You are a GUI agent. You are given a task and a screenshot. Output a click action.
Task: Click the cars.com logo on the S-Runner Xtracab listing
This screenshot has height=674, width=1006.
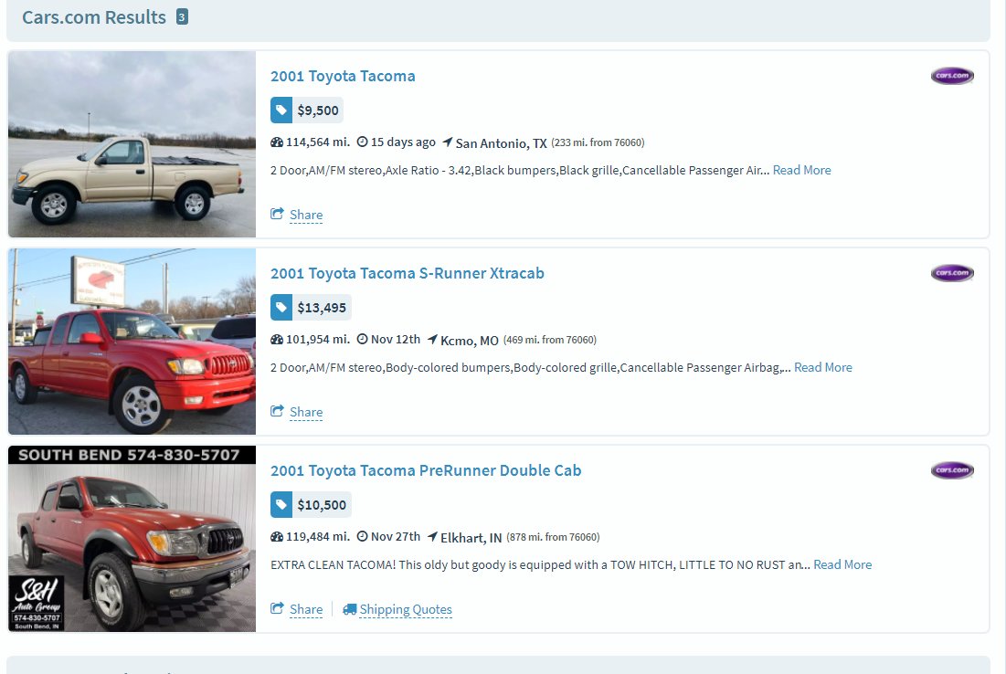pyautogui.click(x=952, y=273)
